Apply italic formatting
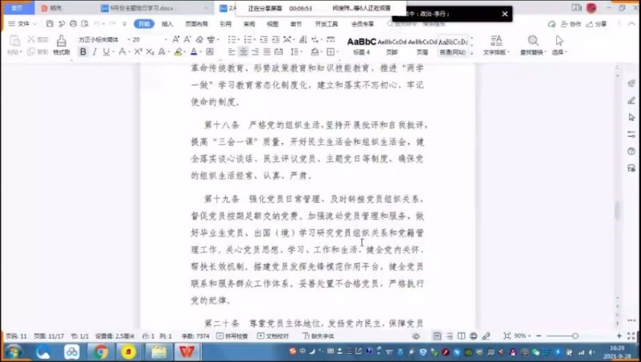 click(94, 52)
